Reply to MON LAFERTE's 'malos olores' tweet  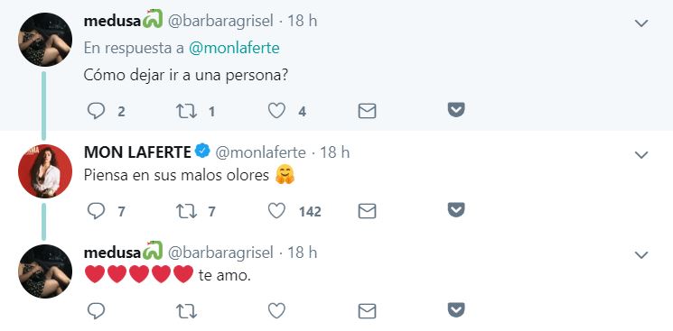point(96,210)
